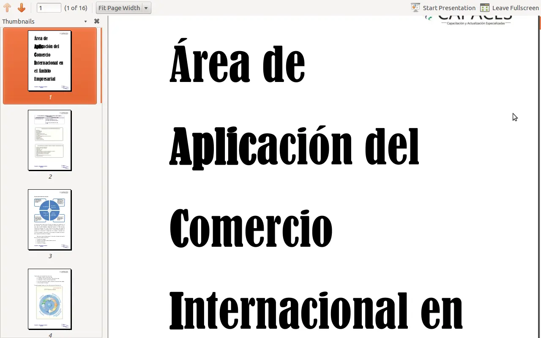Click the CAPACES logo on the page
541x338 pixels.
468,20
